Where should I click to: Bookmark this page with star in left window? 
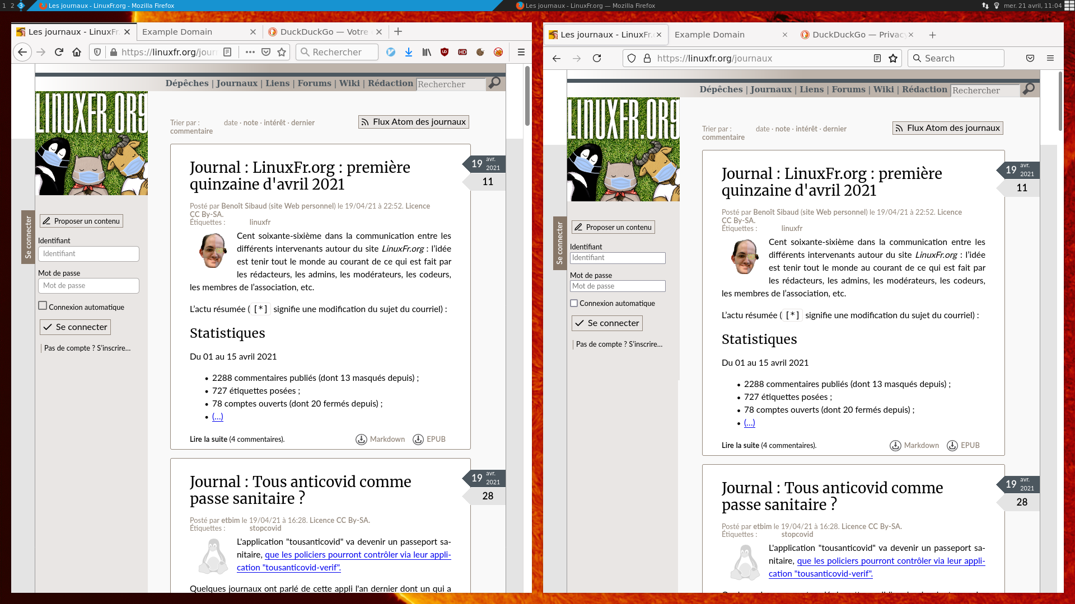pos(282,52)
